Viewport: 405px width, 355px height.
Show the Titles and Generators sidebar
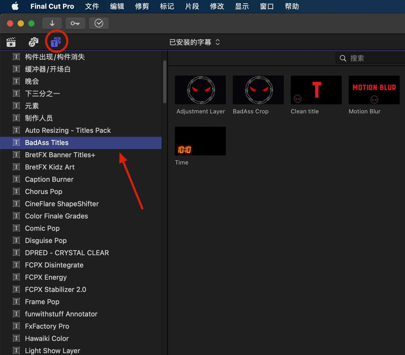tap(56, 42)
